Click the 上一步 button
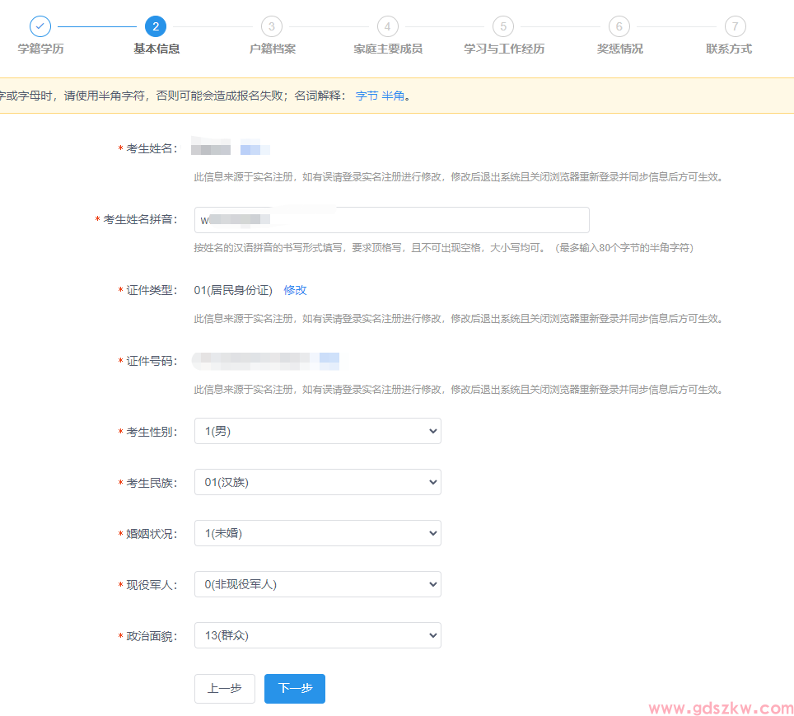The height and width of the screenshot is (716, 794). (x=224, y=689)
